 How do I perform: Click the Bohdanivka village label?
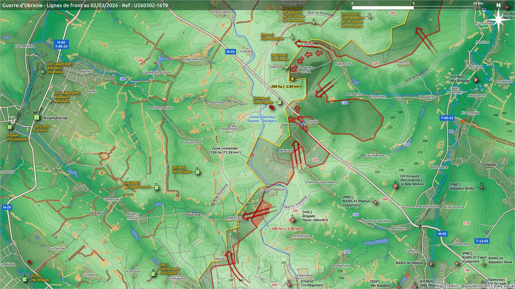[x=341, y=265]
